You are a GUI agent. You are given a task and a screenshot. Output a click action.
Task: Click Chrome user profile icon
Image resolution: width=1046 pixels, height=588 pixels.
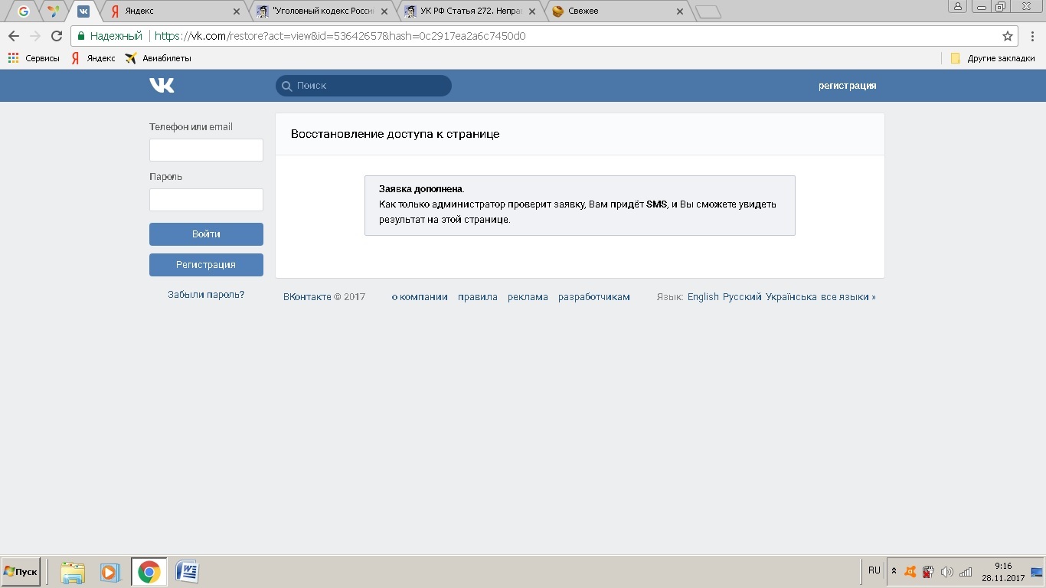[958, 7]
